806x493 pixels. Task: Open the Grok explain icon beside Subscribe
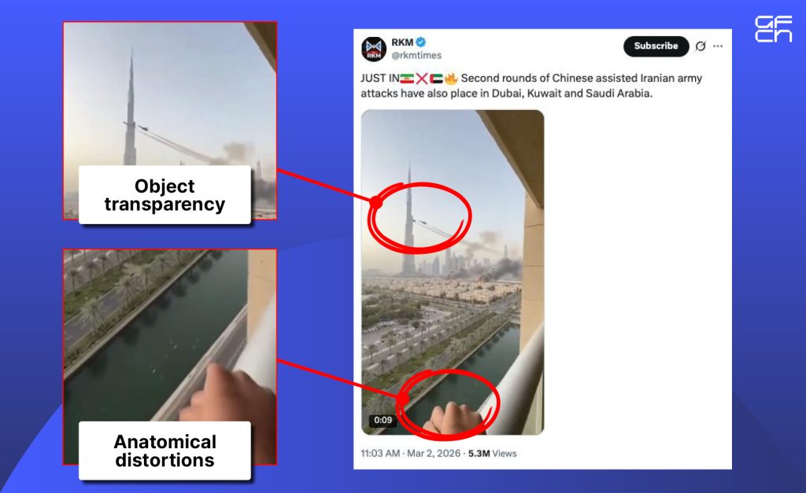pyautogui.click(x=700, y=46)
